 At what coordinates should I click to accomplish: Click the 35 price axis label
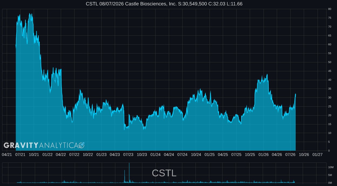pos(330,89)
